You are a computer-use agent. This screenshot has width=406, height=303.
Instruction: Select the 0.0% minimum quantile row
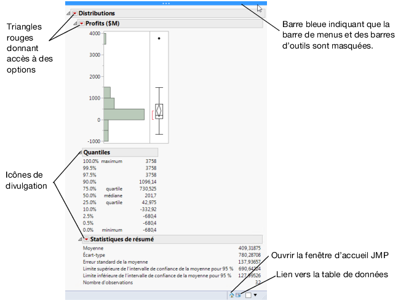(119, 230)
